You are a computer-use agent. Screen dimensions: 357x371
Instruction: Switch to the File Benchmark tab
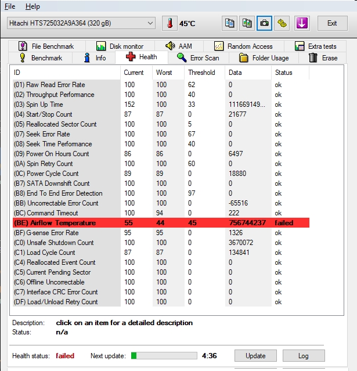[46, 46]
